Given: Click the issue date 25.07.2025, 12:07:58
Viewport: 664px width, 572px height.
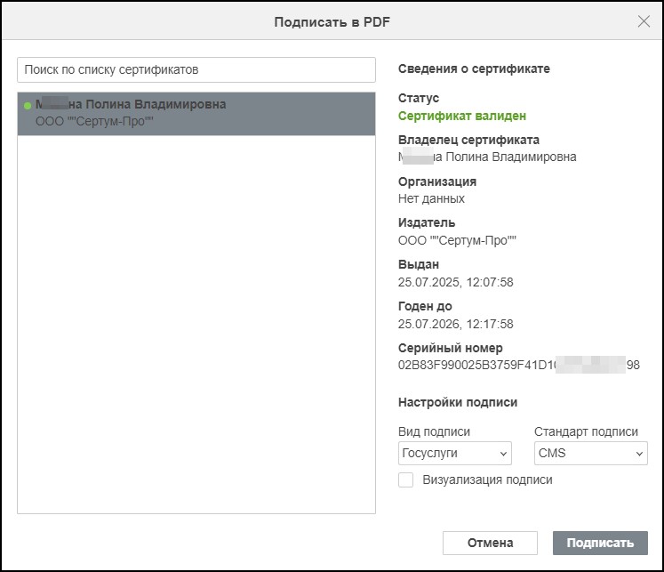Looking at the screenshot, I should [456, 282].
